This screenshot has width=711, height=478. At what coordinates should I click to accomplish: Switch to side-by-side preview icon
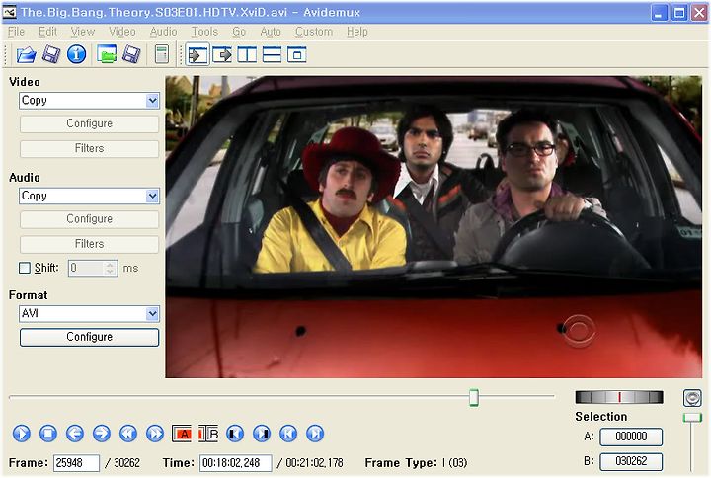247,55
